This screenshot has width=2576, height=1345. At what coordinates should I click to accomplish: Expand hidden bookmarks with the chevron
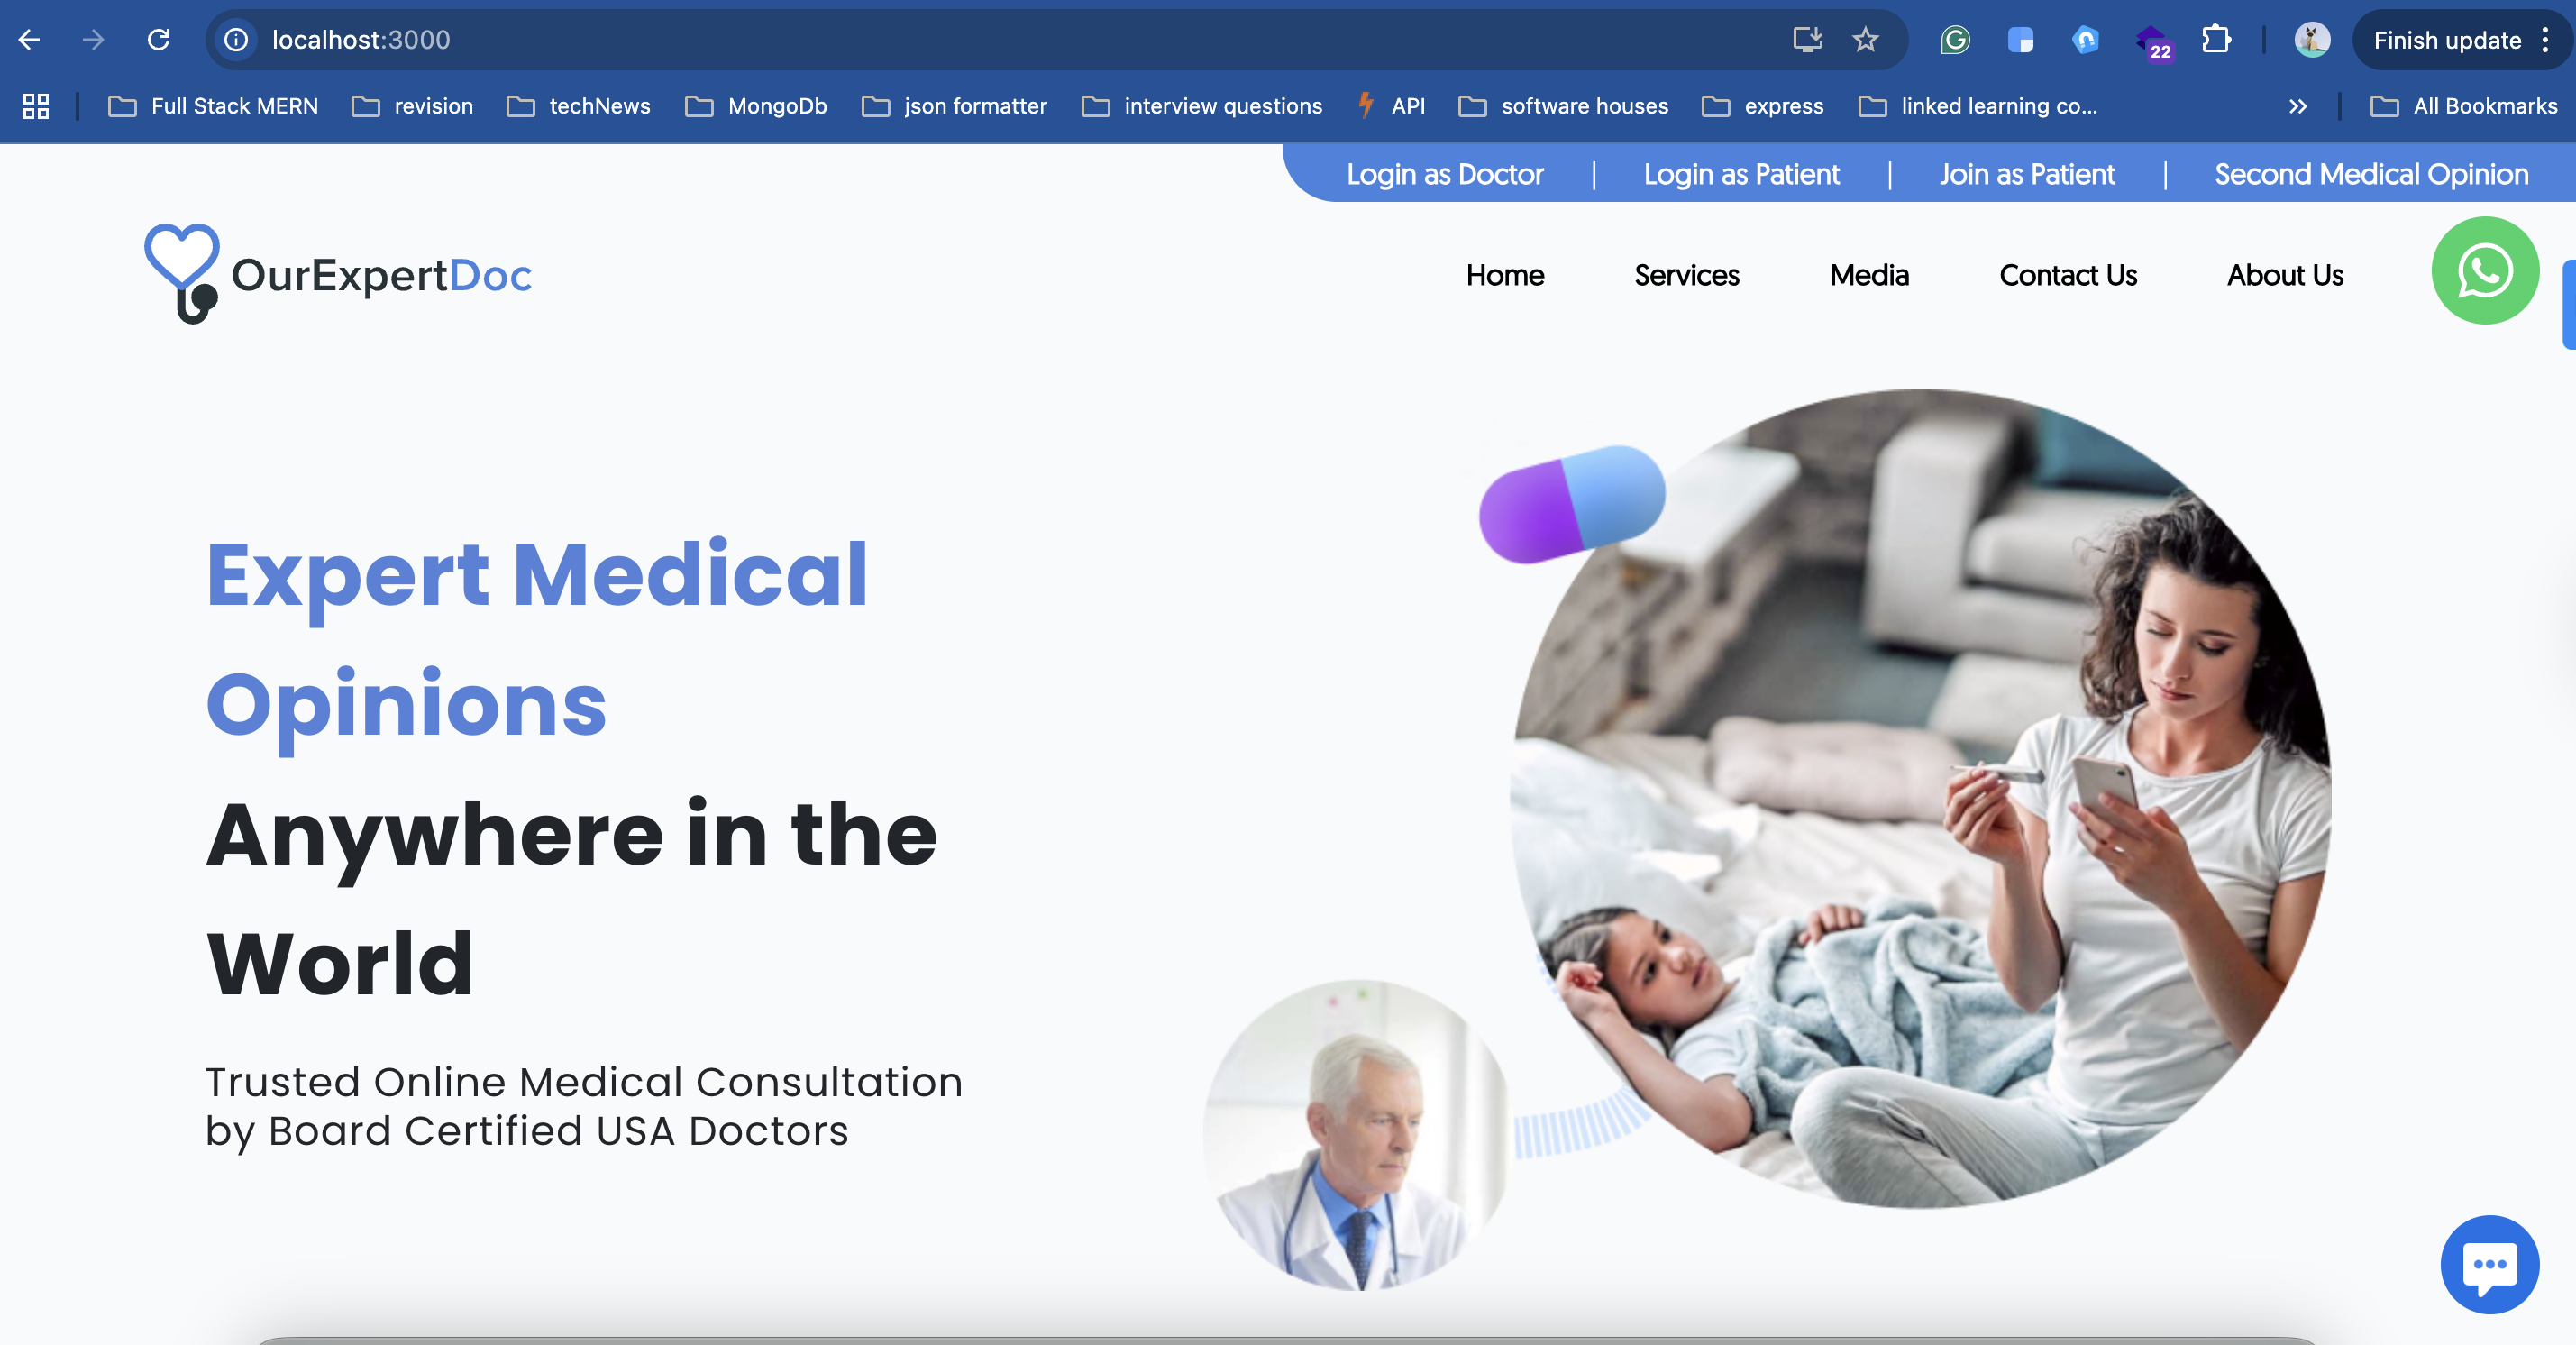(x=2299, y=107)
